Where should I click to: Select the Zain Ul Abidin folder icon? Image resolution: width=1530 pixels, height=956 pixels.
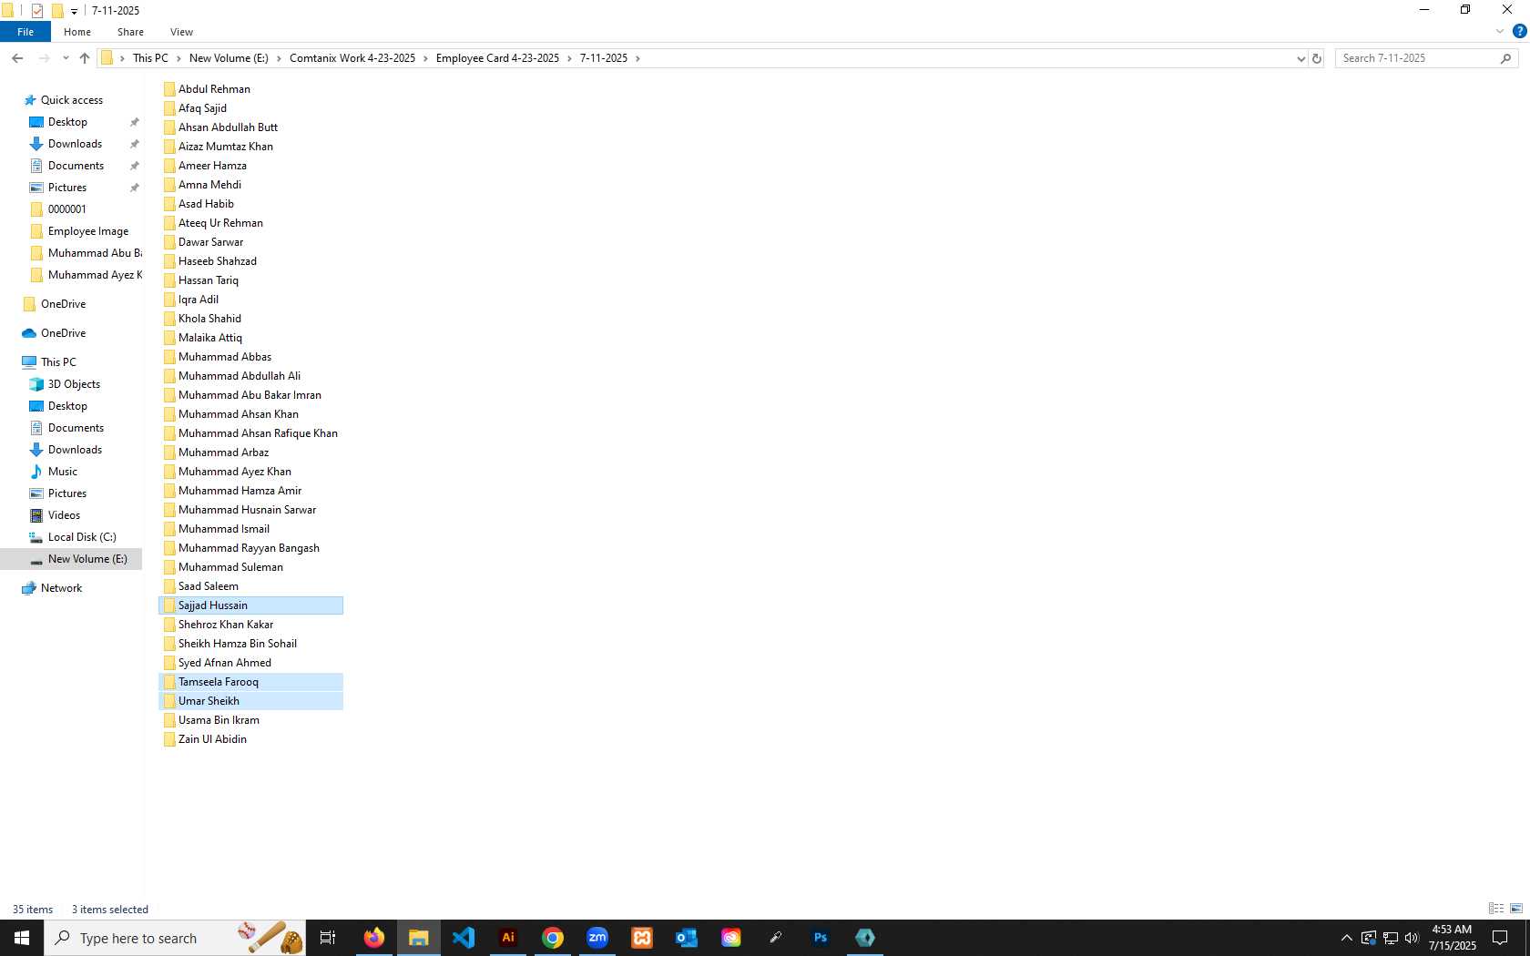click(169, 739)
